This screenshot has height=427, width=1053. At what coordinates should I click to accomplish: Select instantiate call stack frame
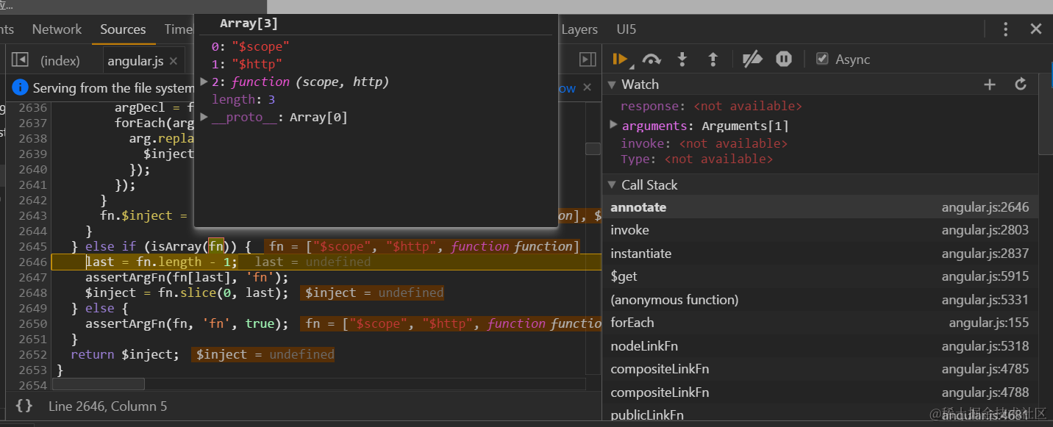pos(820,254)
